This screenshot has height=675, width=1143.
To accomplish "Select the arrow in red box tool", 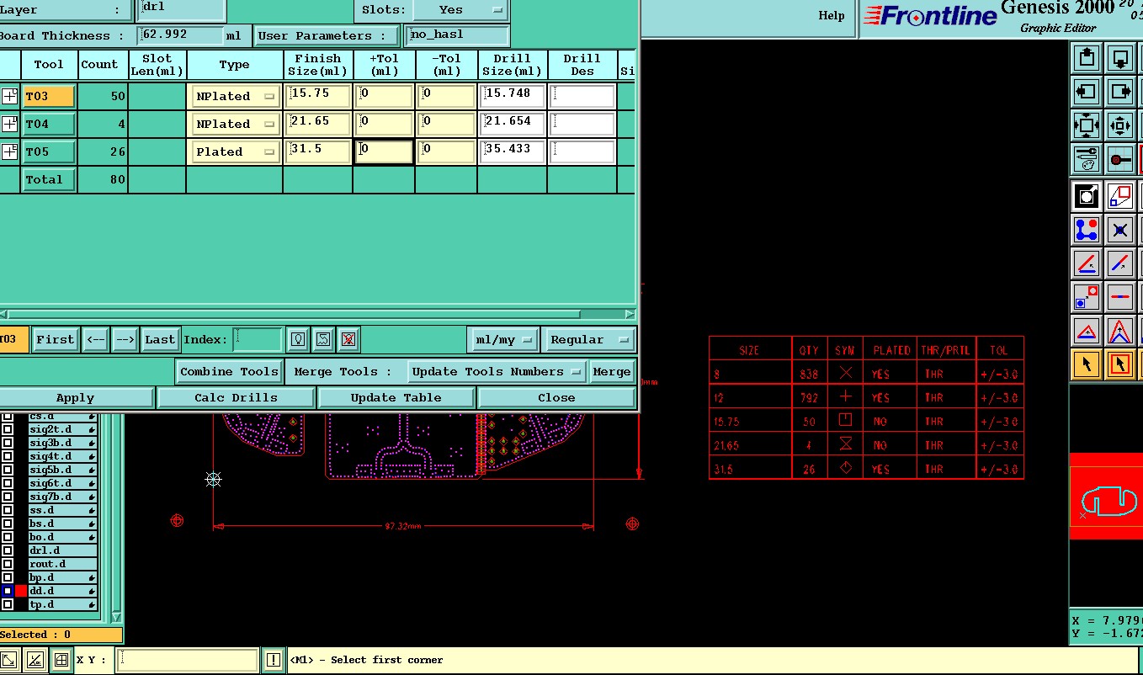I will point(1120,364).
